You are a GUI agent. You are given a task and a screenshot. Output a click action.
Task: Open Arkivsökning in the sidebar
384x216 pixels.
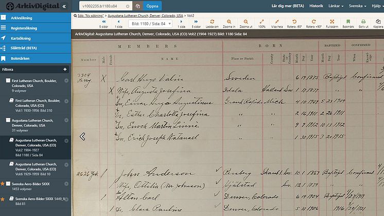pyautogui.click(x=36, y=18)
